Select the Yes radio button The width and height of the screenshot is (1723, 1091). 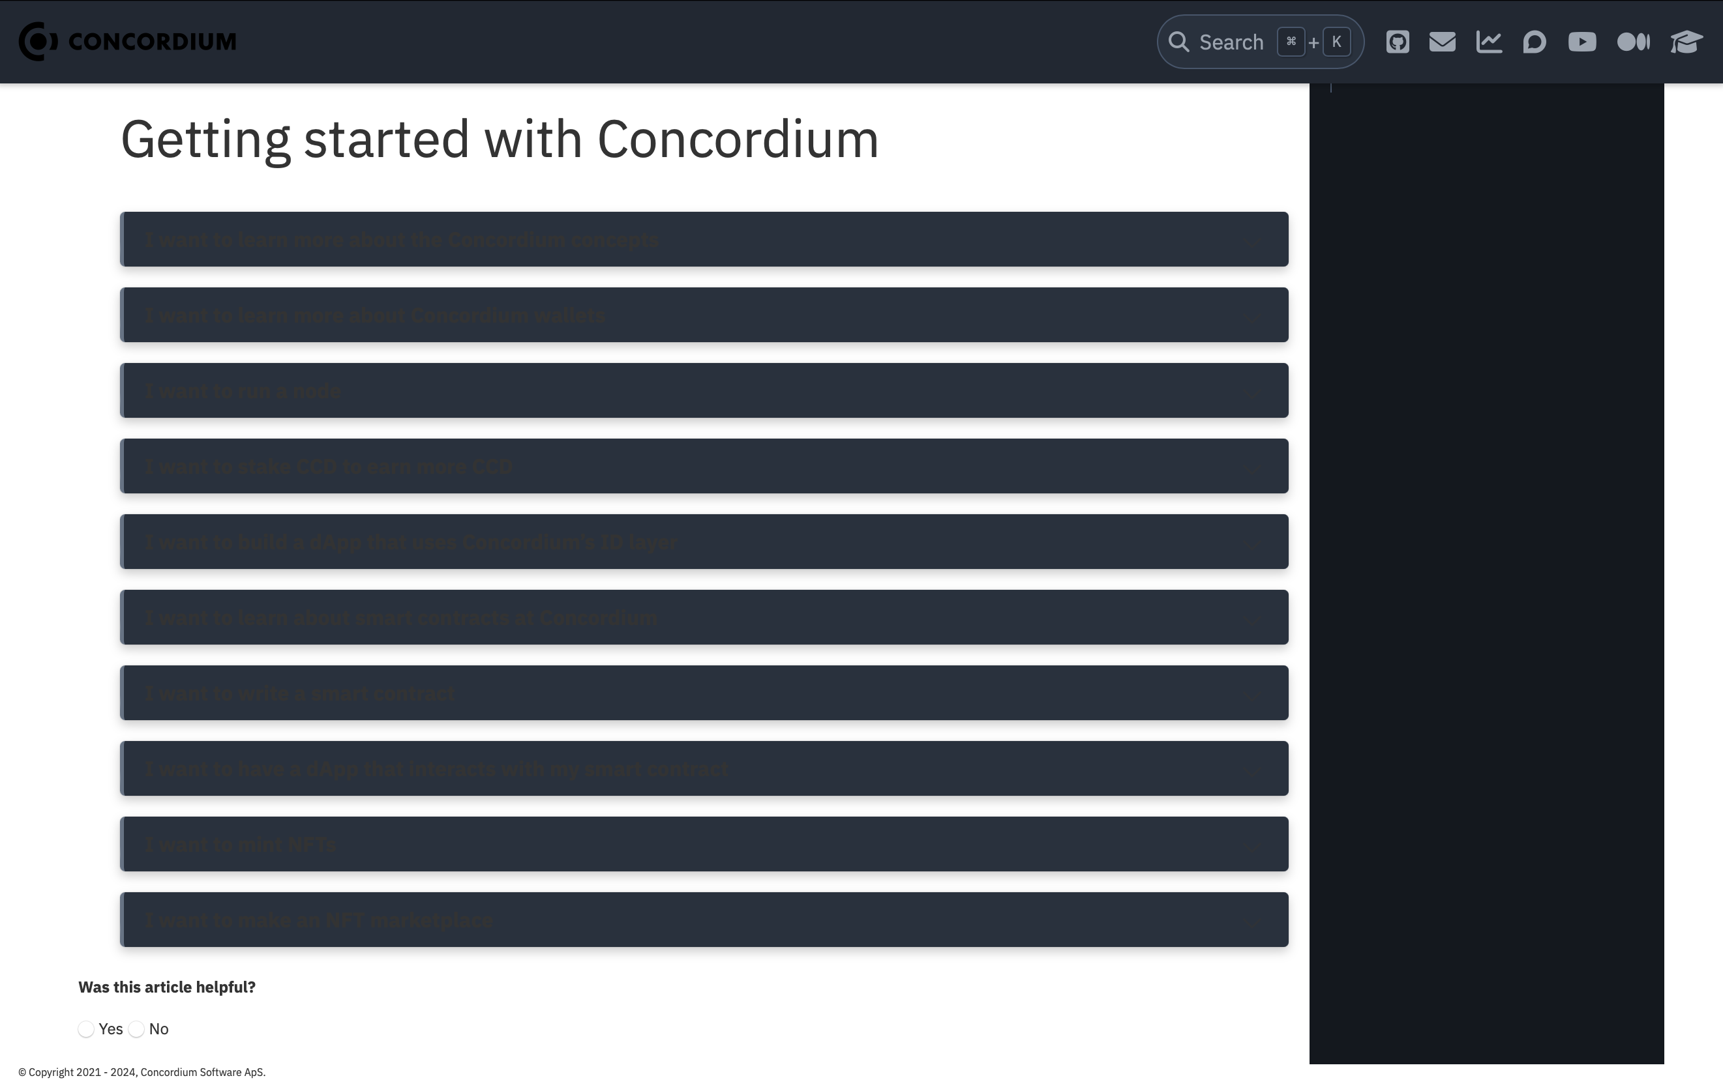point(86,1029)
